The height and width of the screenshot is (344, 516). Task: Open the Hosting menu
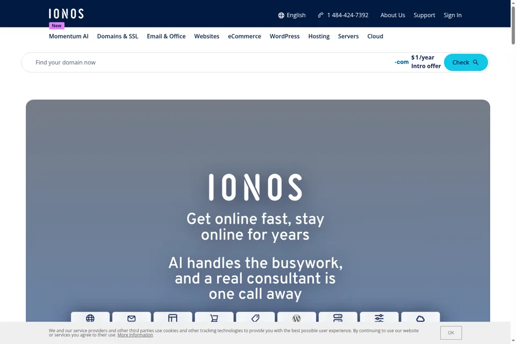tap(319, 36)
